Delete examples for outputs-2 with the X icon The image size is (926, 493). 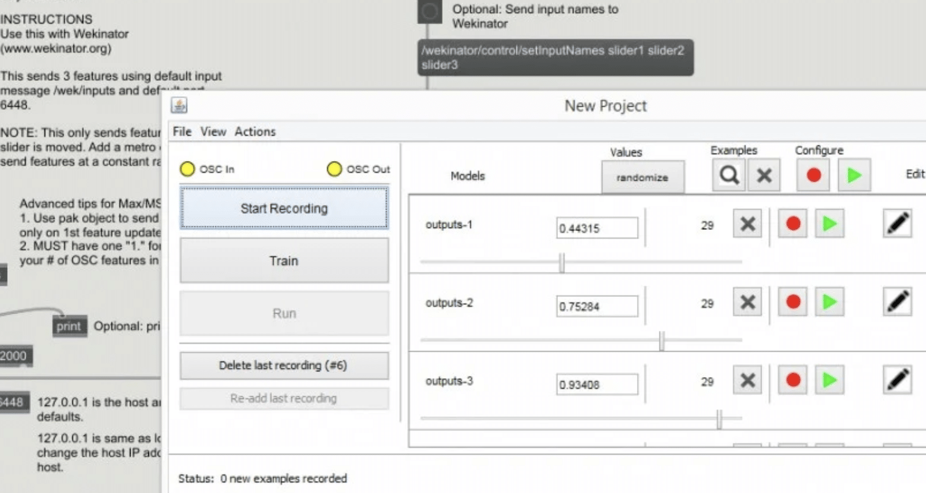(x=747, y=302)
